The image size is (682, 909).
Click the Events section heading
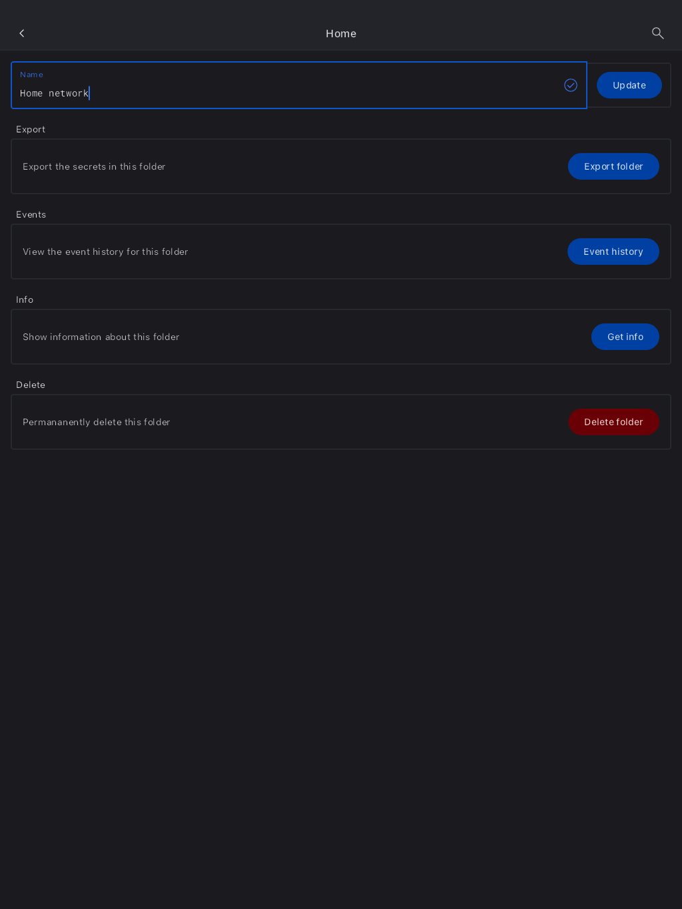pyautogui.click(x=31, y=214)
